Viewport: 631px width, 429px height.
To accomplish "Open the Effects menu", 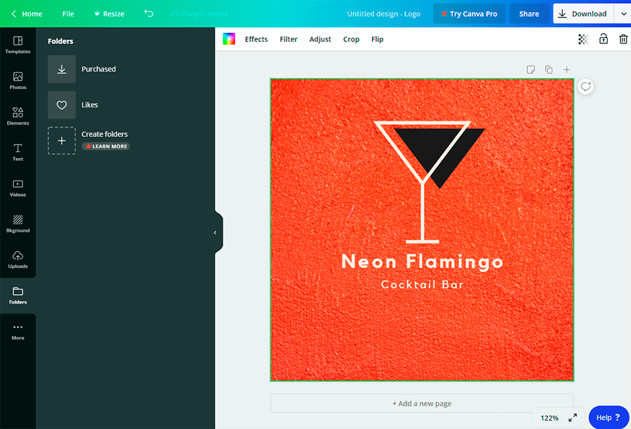I will click(256, 39).
